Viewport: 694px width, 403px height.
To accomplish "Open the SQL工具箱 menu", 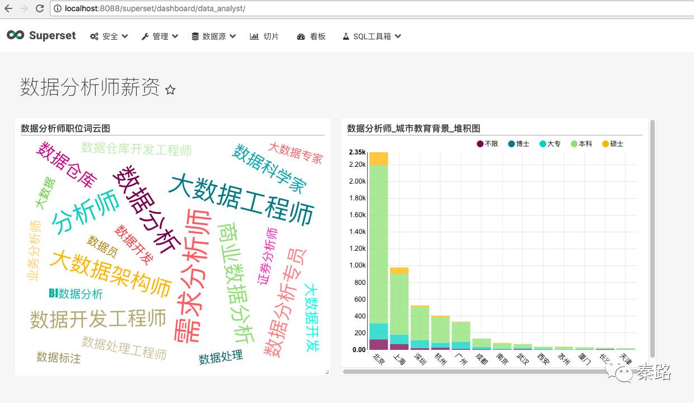I will (x=372, y=36).
